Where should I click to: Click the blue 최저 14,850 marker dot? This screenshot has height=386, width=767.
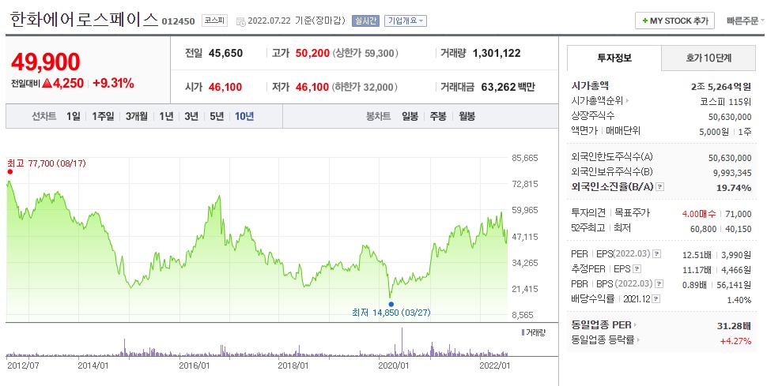(391, 305)
